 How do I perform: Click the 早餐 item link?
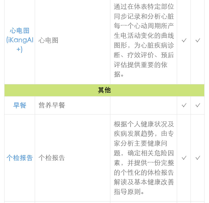(20, 105)
